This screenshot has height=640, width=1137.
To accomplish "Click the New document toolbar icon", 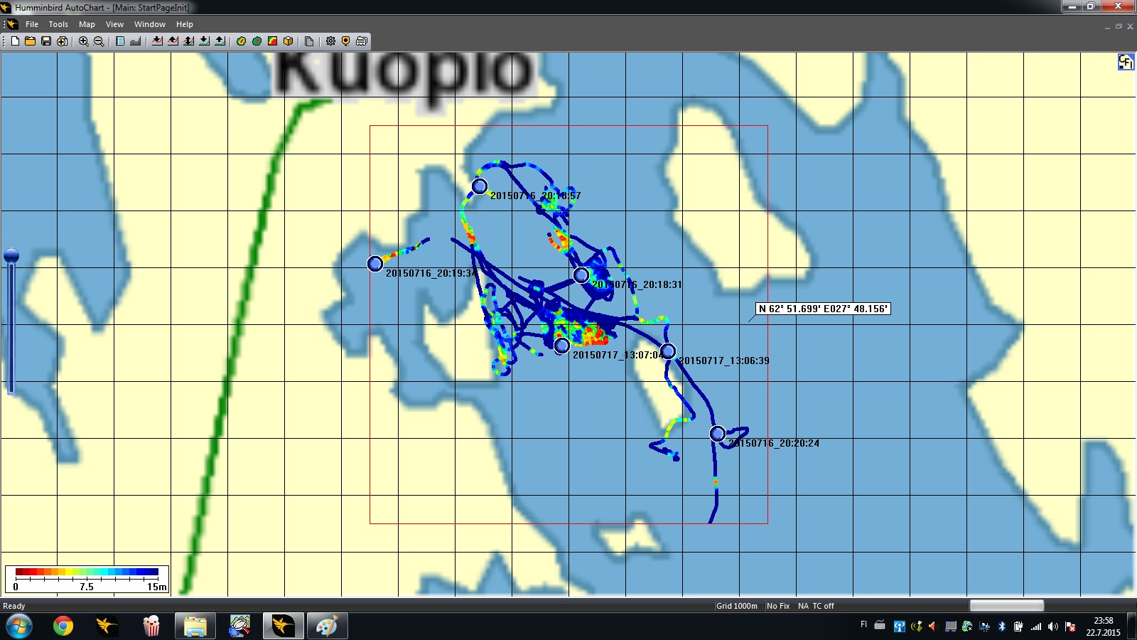I will click(15, 41).
